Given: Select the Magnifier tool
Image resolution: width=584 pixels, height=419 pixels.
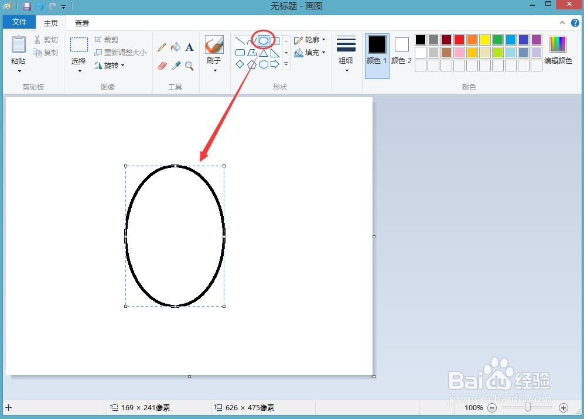Looking at the screenshot, I should [x=189, y=66].
